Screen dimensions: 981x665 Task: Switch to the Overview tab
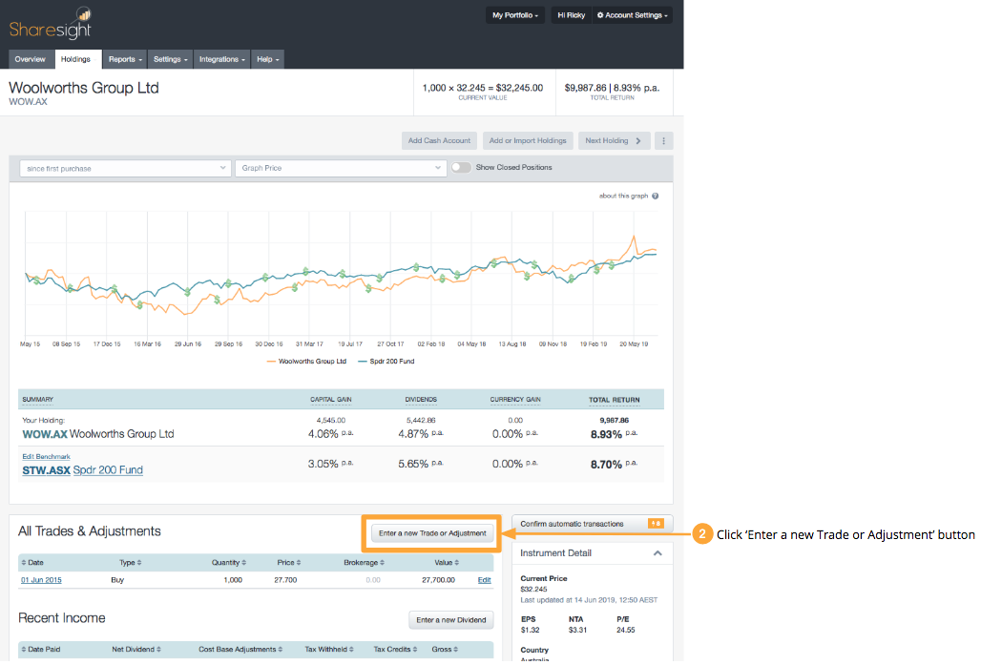pyautogui.click(x=30, y=59)
